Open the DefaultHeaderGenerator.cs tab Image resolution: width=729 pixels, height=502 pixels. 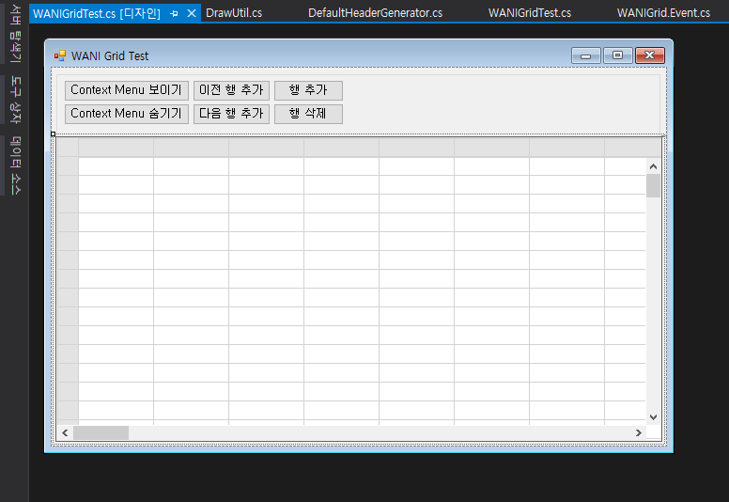point(375,13)
